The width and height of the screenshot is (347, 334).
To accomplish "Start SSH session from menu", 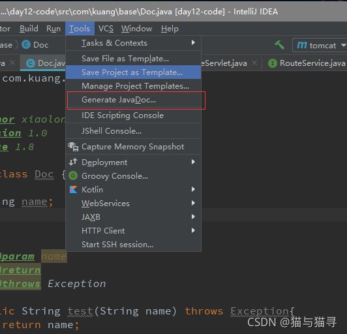I will [134, 245].
